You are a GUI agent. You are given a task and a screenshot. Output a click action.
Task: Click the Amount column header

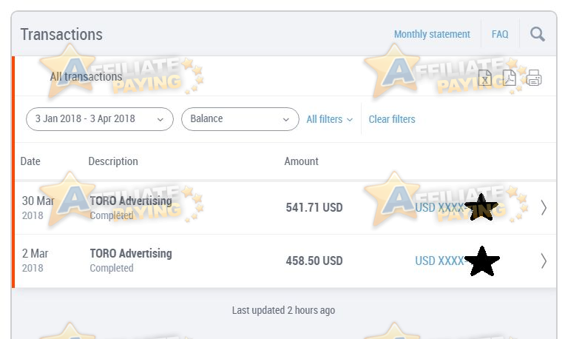coord(301,161)
